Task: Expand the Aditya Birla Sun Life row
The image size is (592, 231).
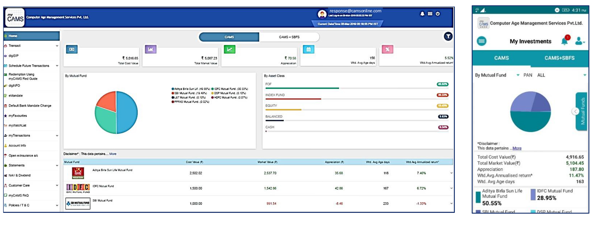Action: (451, 173)
